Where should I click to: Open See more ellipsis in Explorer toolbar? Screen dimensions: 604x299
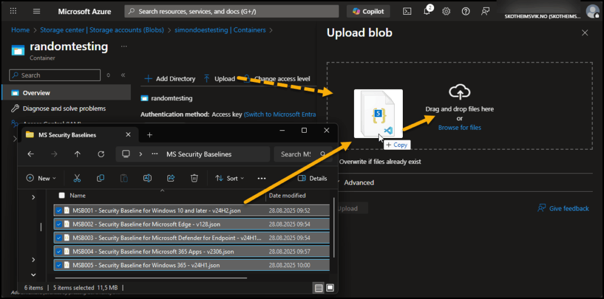point(262,179)
